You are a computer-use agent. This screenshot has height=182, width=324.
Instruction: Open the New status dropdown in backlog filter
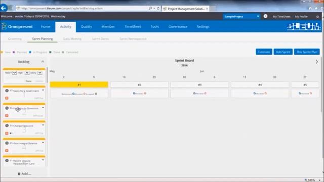pyautogui.click(x=14, y=73)
